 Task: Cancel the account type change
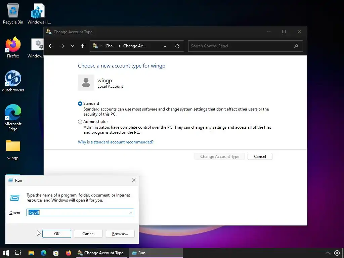pos(260,157)
